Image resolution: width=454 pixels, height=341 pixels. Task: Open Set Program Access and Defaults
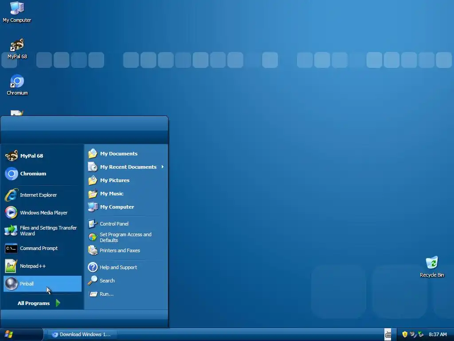coord(126,237)
